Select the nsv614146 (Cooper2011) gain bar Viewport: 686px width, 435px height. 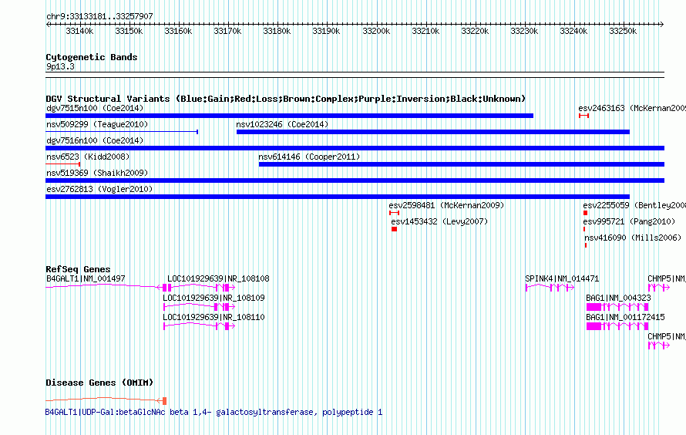pos(462,164)
